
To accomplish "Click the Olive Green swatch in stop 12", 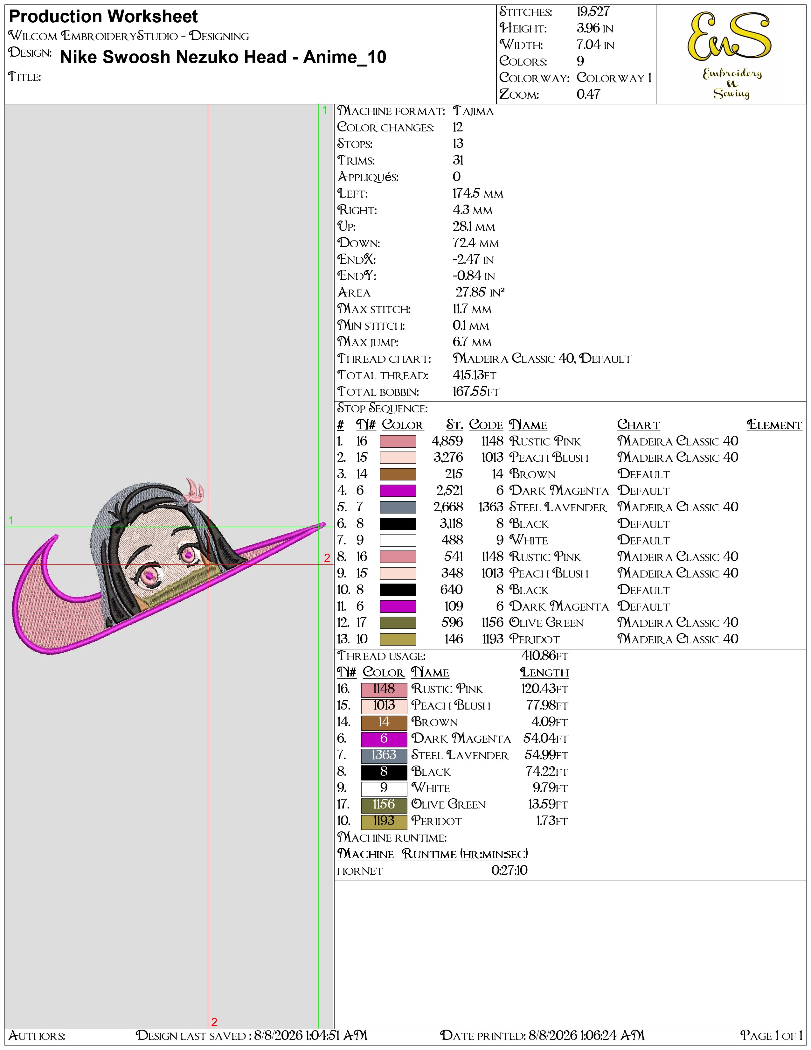I will click(x=398, y=623).
